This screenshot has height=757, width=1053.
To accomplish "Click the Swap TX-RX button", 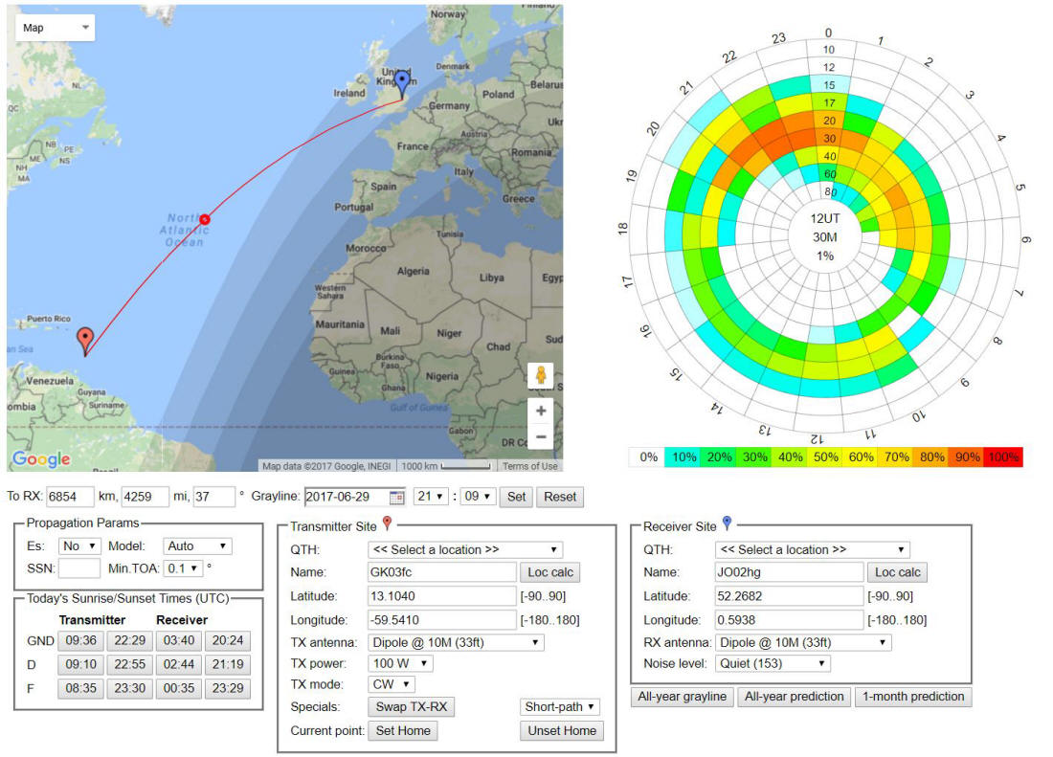I will point(412,706).
